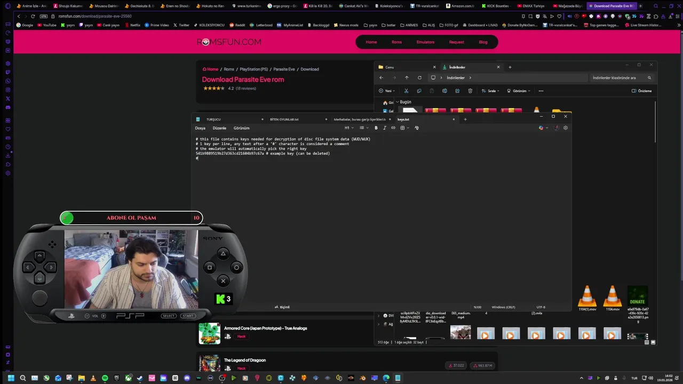This screenshot has width=683, height=384.
Task: Open Notepad settings gear
Action: click(x=566, y=128)
